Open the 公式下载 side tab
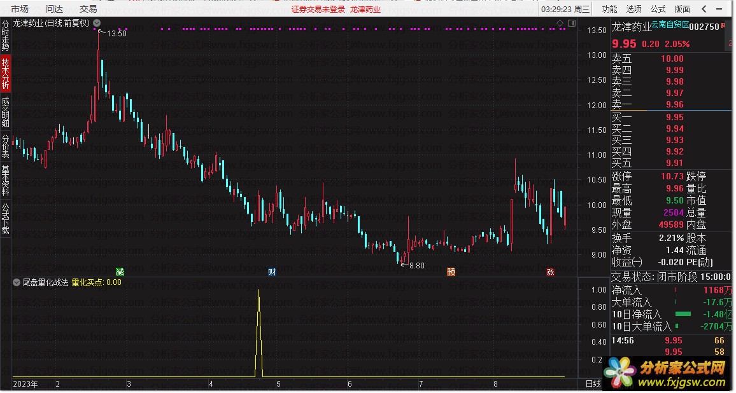Image resolution: width=736 pixels, height=393 pixels. (x=5, y=218)
